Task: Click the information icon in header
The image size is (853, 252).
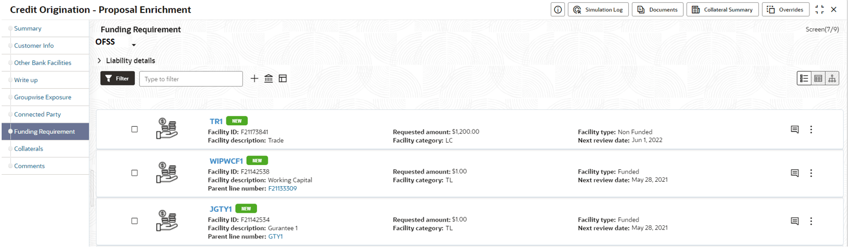Action: point(557,9)
